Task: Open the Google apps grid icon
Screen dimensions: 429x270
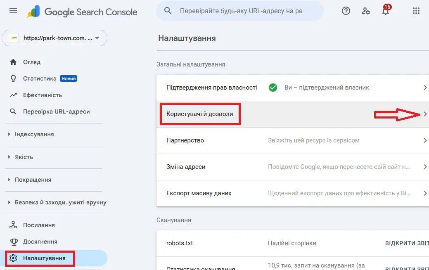Action: [416, 11]
